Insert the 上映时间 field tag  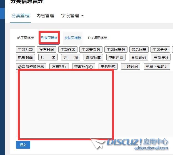pyautogui.click(x=131, y=67)
